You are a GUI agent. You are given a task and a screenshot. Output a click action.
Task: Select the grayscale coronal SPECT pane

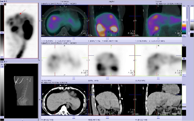tap(158, 60)
